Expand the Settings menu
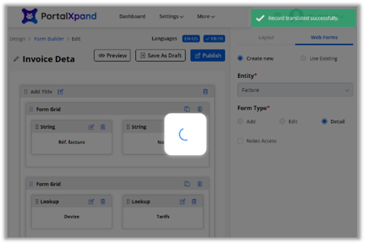 coord(171,17)
